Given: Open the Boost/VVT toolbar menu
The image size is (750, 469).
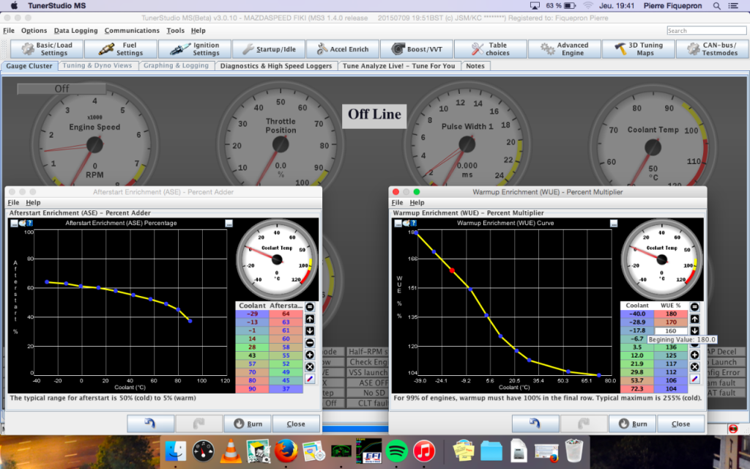Looking at the screenshot, I should pyautogui.click(x=417, y=49).
